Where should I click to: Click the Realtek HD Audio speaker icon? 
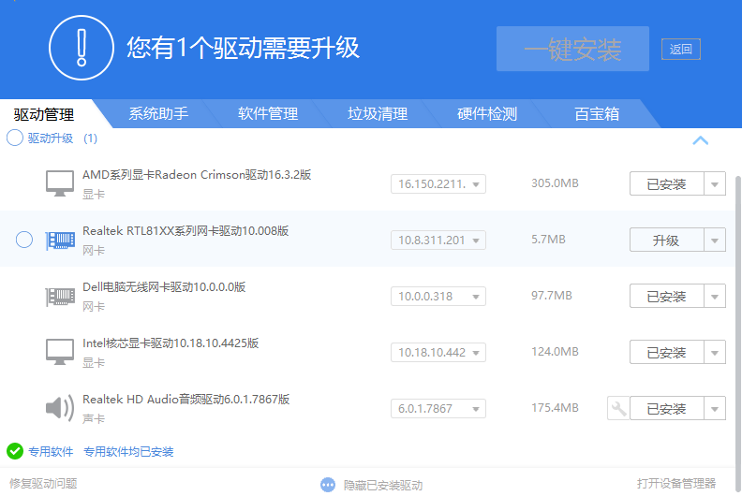click(x=60, y=408)
